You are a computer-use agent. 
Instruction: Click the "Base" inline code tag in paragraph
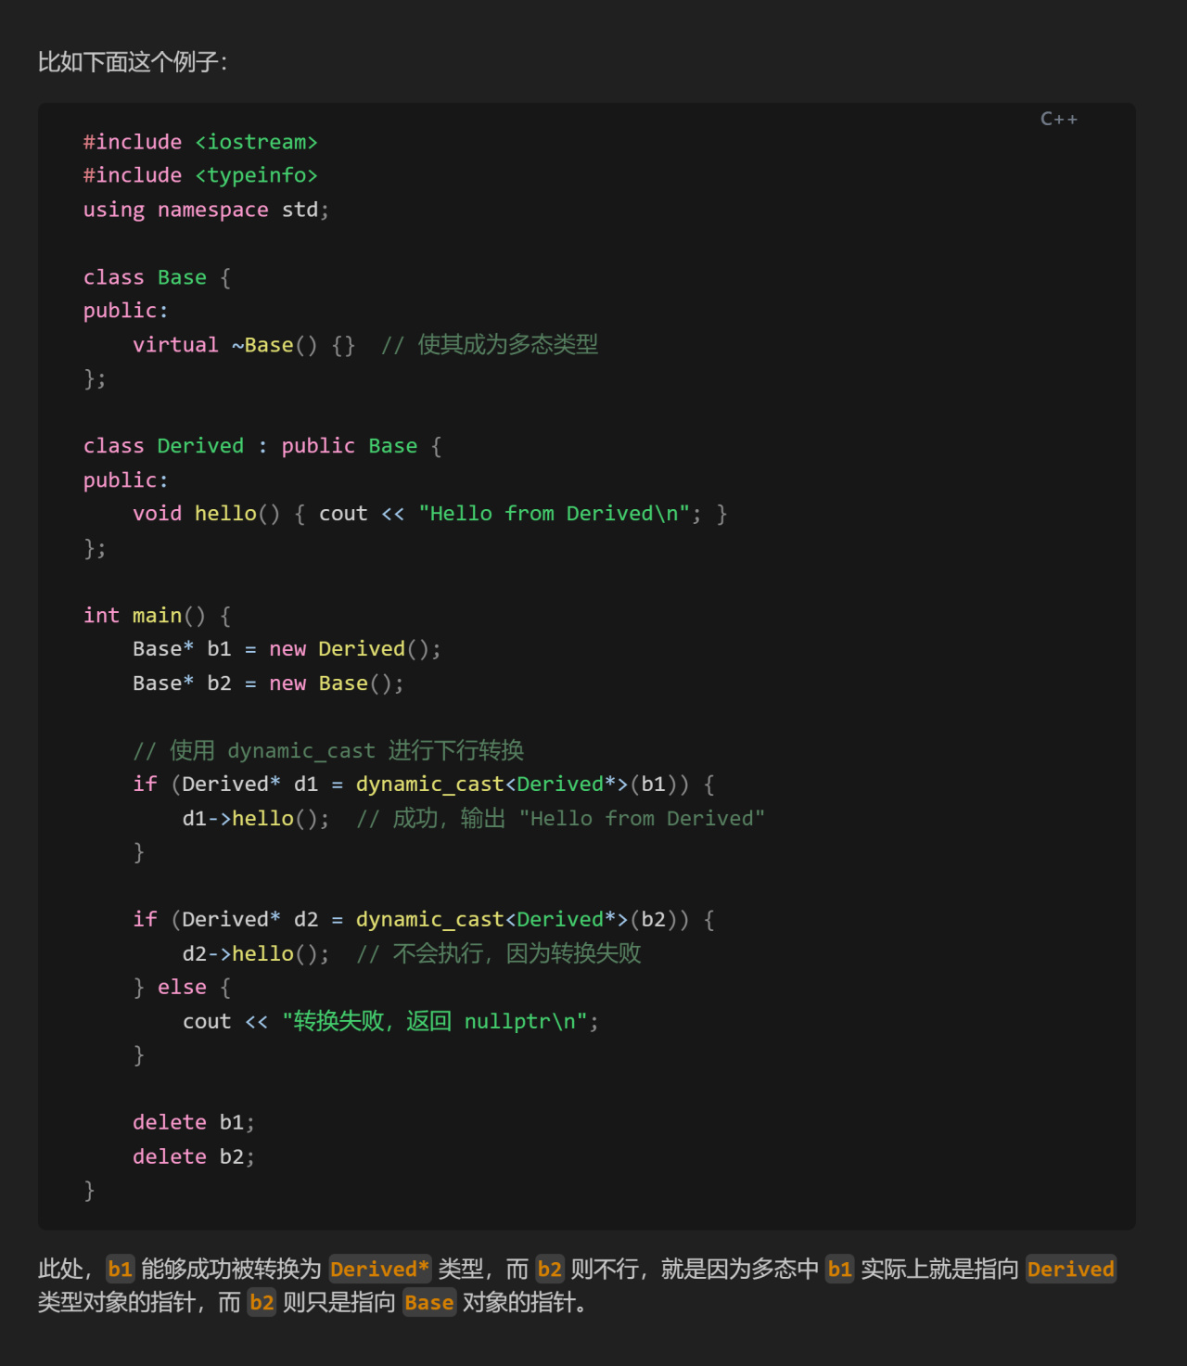click(428, 1303)
